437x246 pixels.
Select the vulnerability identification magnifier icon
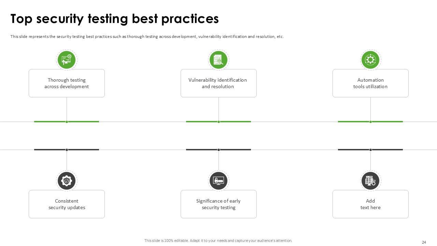tap(218, 60)
